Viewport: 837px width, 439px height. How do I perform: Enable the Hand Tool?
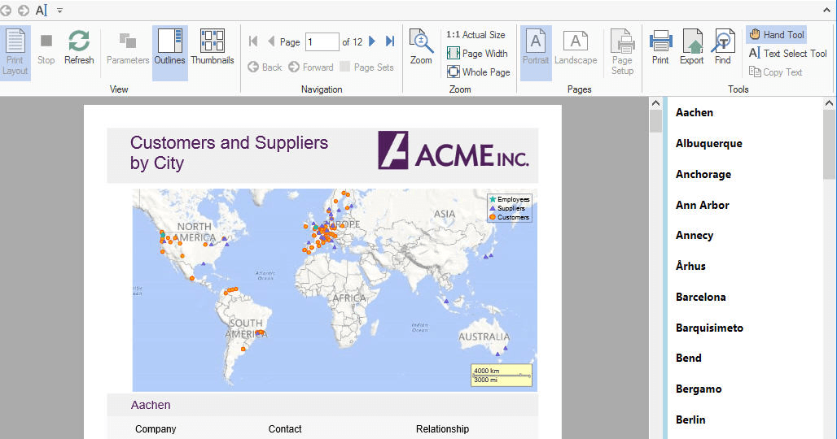(776, 35)
